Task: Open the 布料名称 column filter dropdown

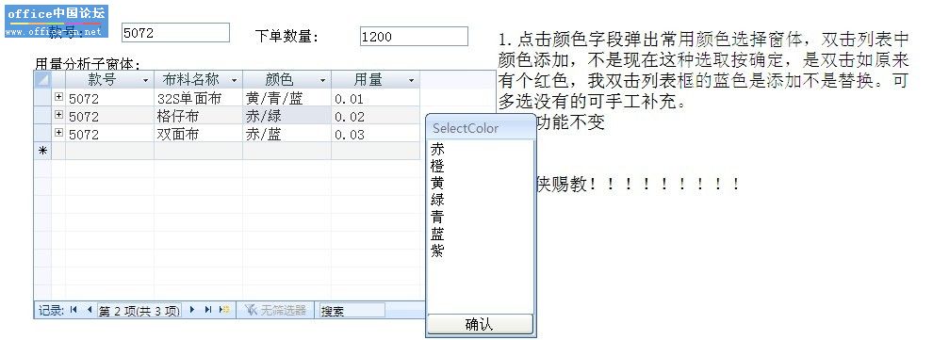Action: (x=234, y=80)
